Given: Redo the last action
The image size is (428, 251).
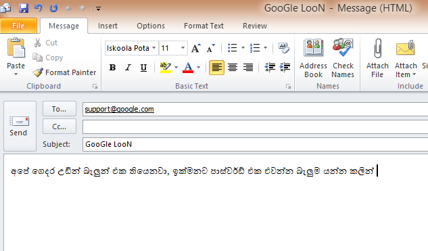Looking at the screenshot, I should (x=53, y=8).
